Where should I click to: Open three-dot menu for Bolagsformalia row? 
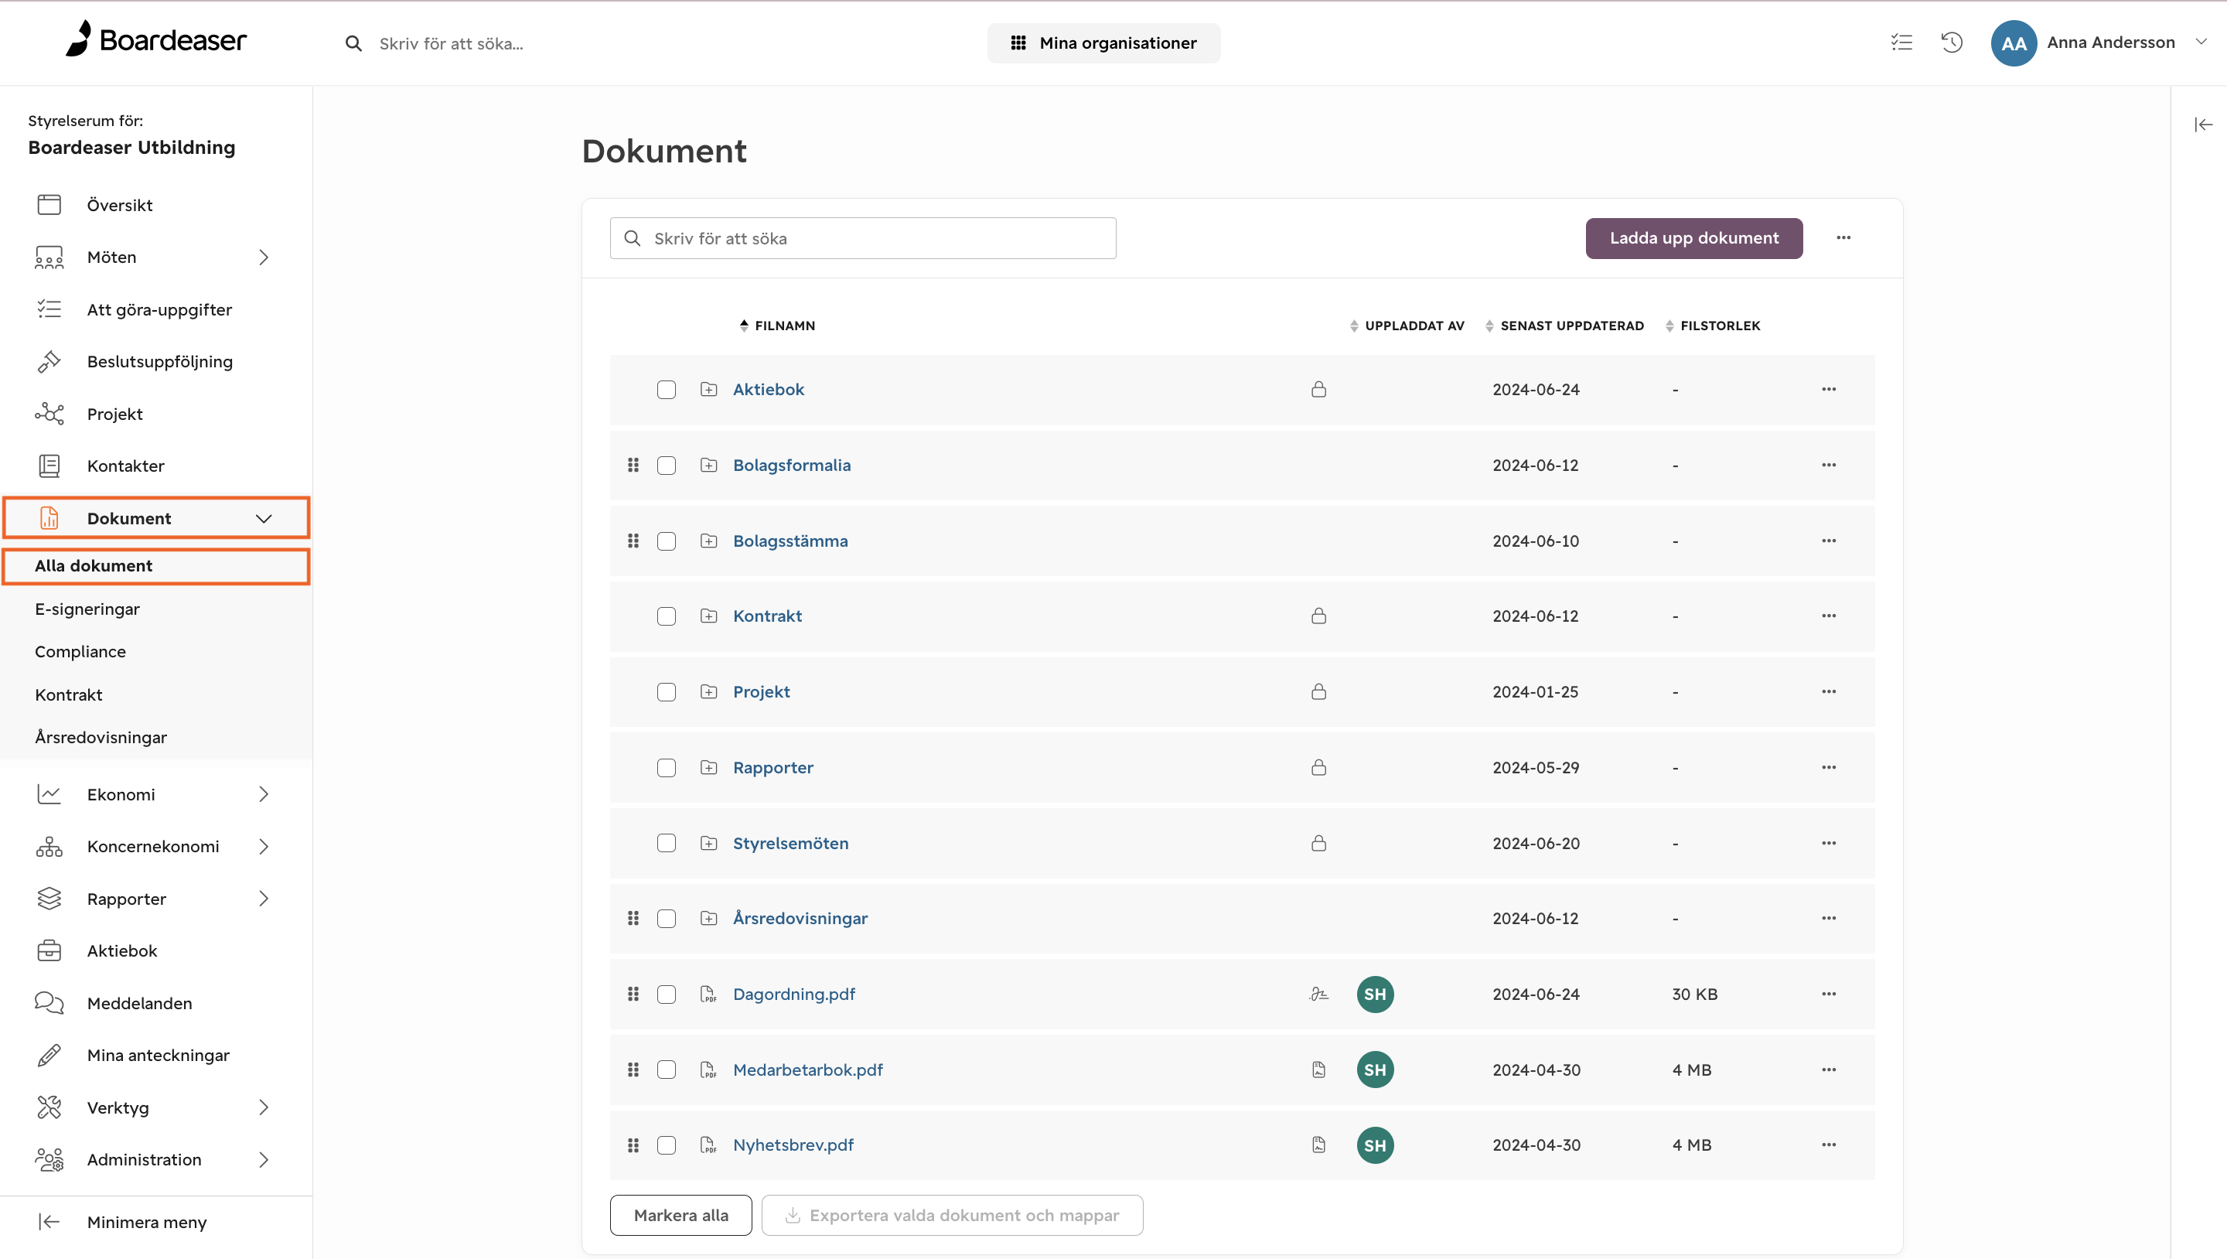1829,466
